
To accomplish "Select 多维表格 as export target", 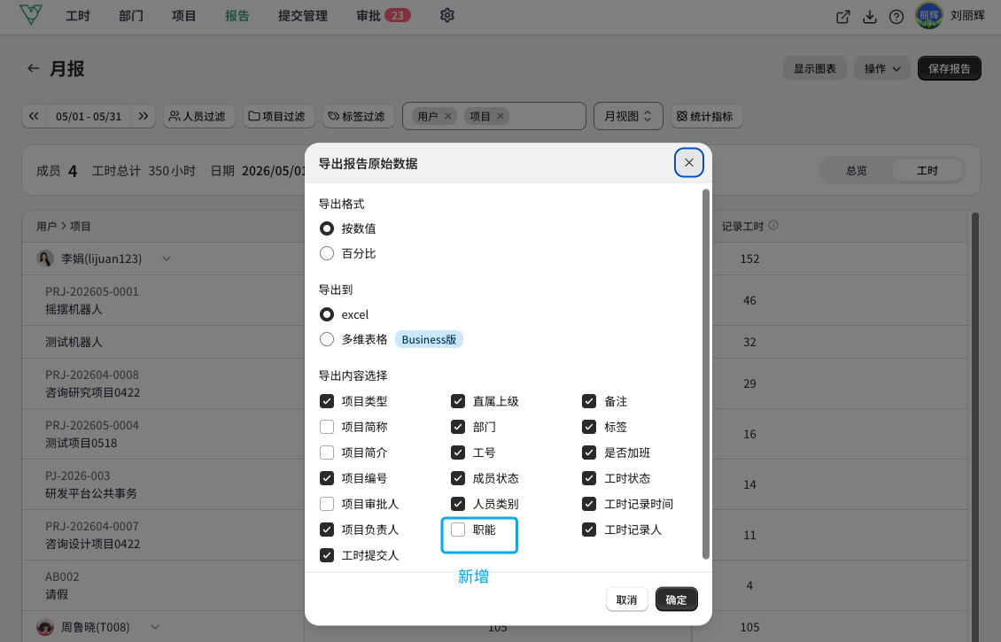I will click(x=327, y=339).
